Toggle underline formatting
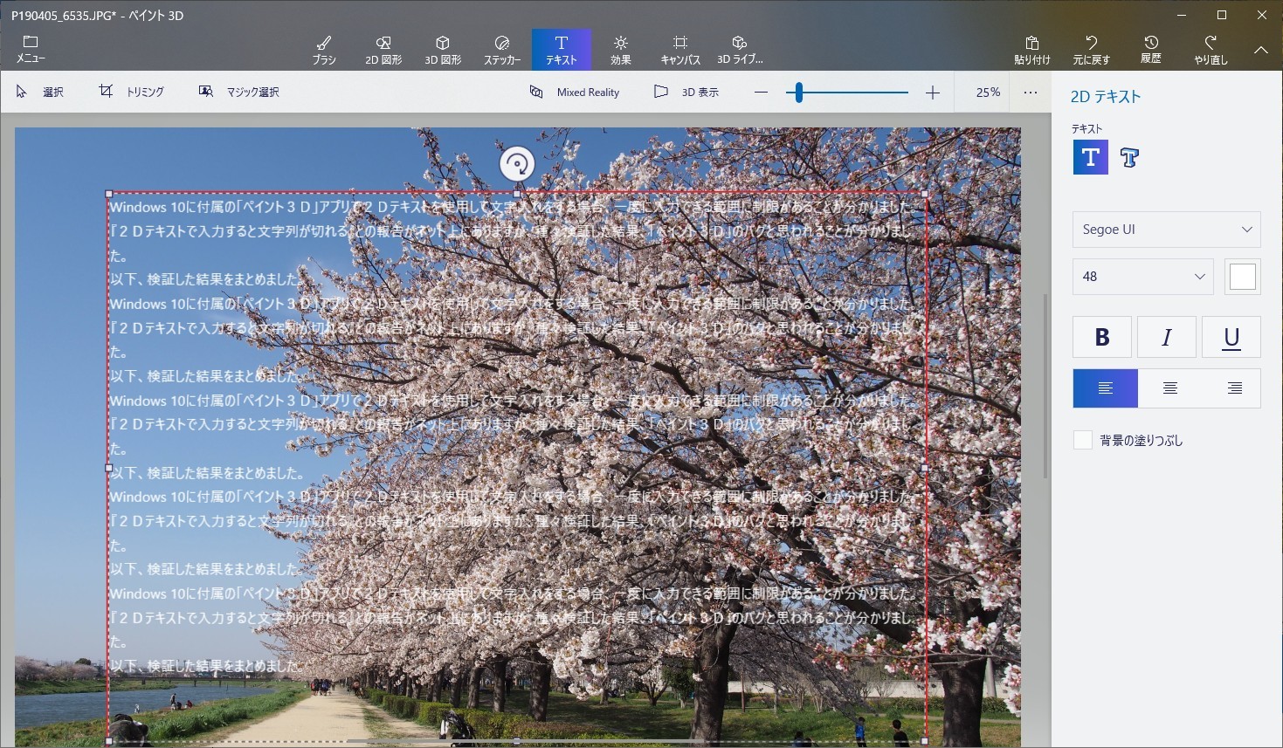This screenshot has height=748, width=1283. point(1231,337)
